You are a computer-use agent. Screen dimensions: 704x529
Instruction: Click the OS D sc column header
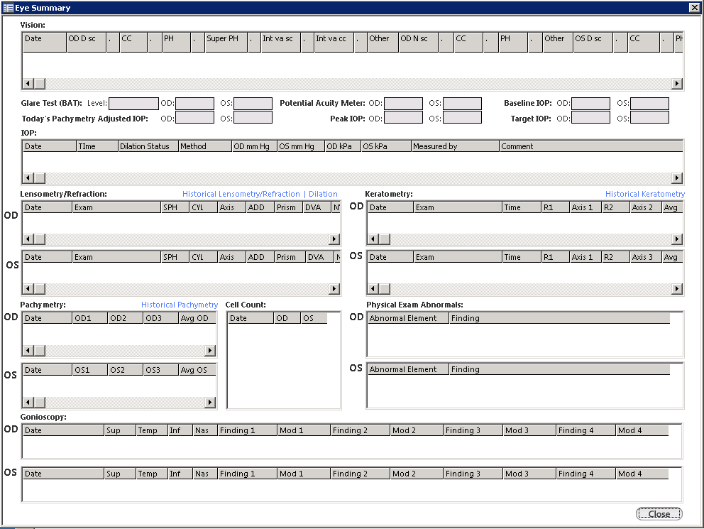point(593,42)
